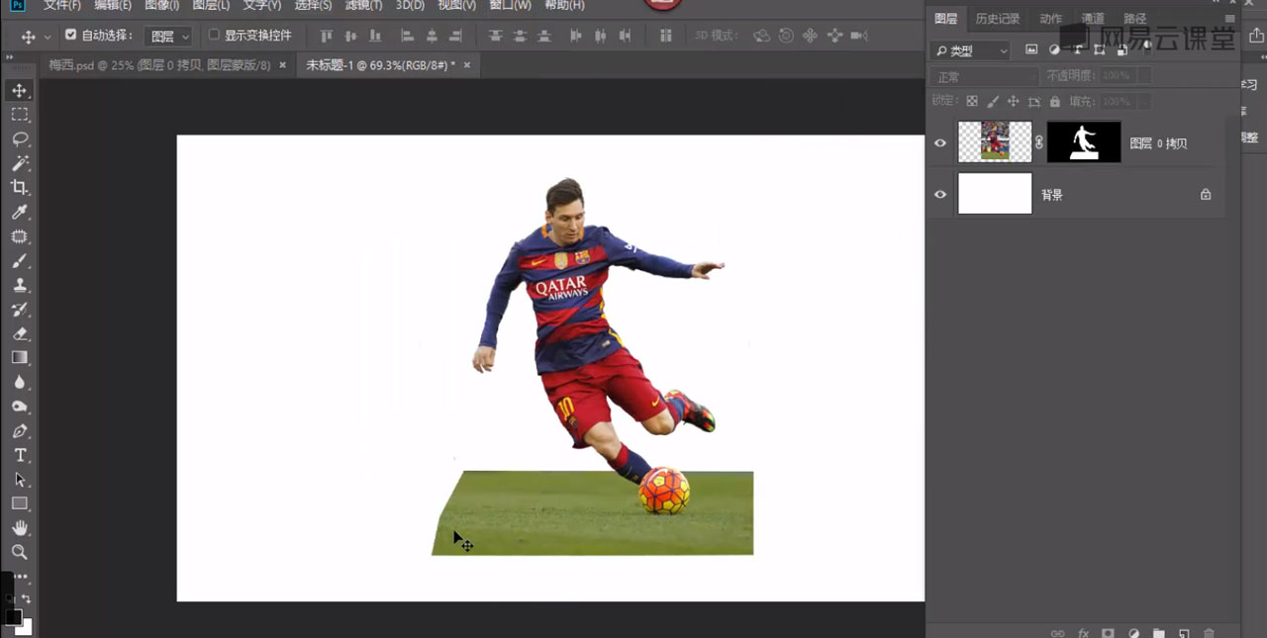
Task: Hide the 图层 0 拷贝 layer
Action: (940, 142)
